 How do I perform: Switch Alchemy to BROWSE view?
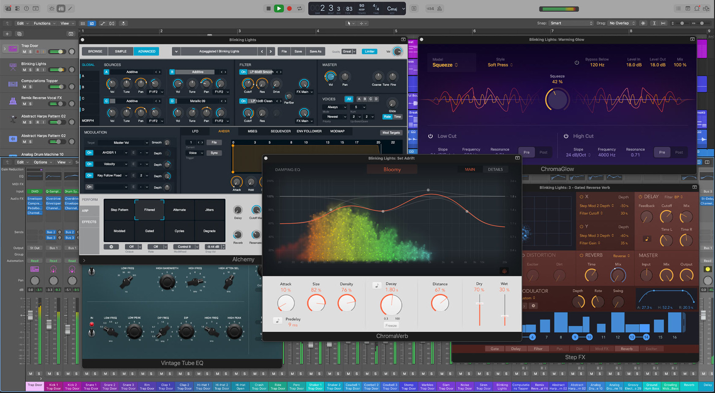[95, 52]
